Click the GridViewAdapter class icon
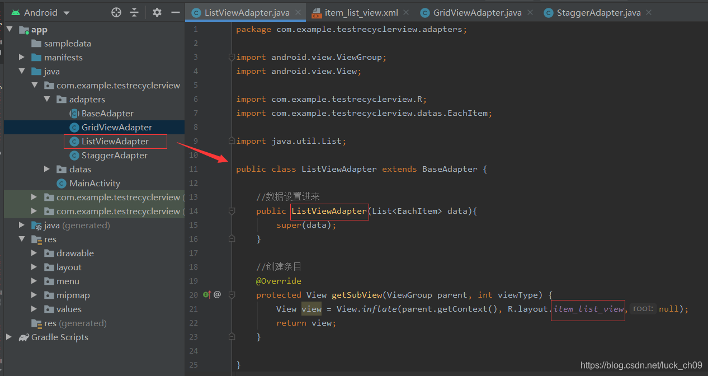 (x=74, y=127)
